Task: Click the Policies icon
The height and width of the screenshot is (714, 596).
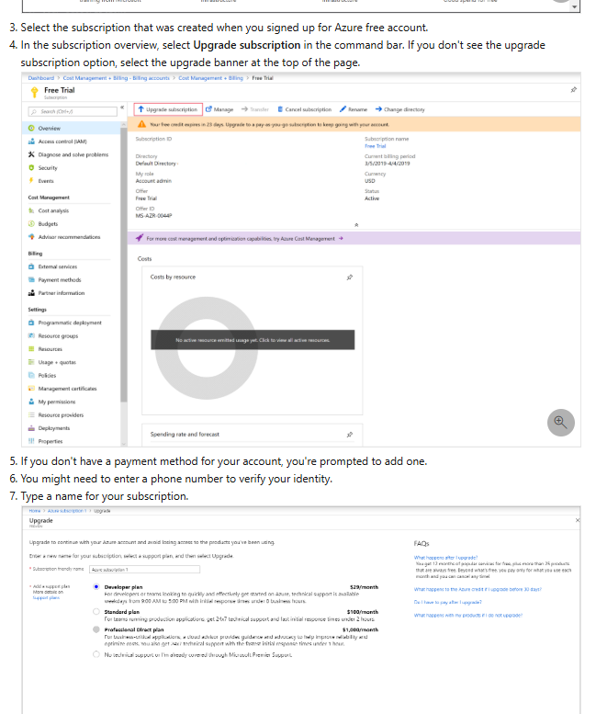Action: (x=31, y=375)
